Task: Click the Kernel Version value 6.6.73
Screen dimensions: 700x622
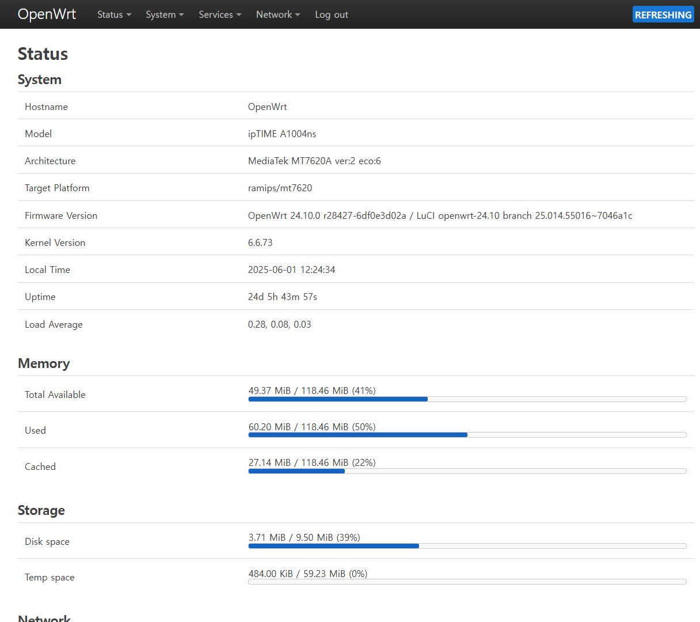Action: [x=260, y=242]
